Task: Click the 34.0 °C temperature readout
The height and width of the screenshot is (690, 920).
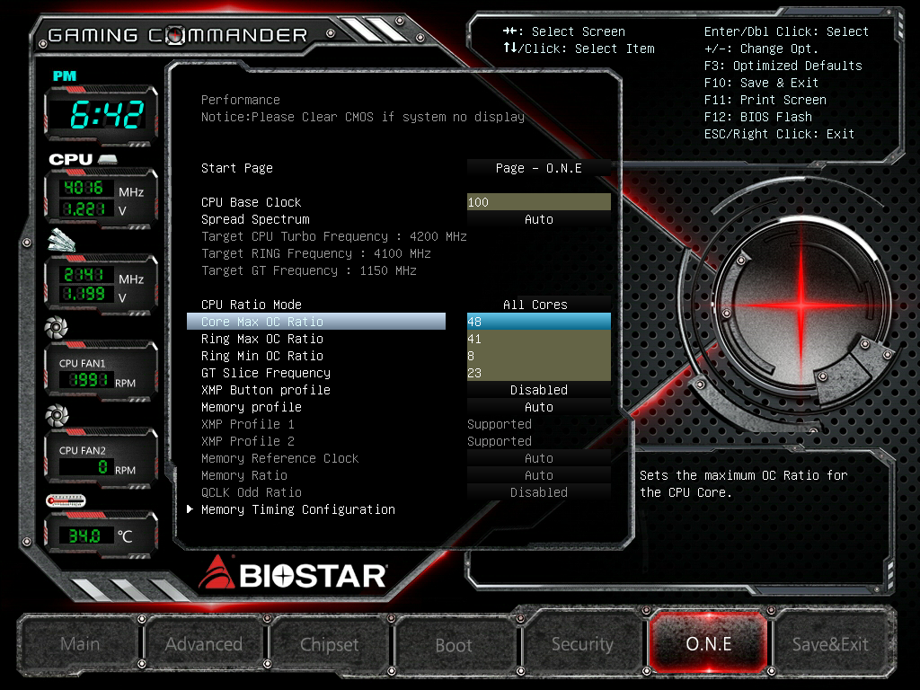Action: tap(84, 535)
